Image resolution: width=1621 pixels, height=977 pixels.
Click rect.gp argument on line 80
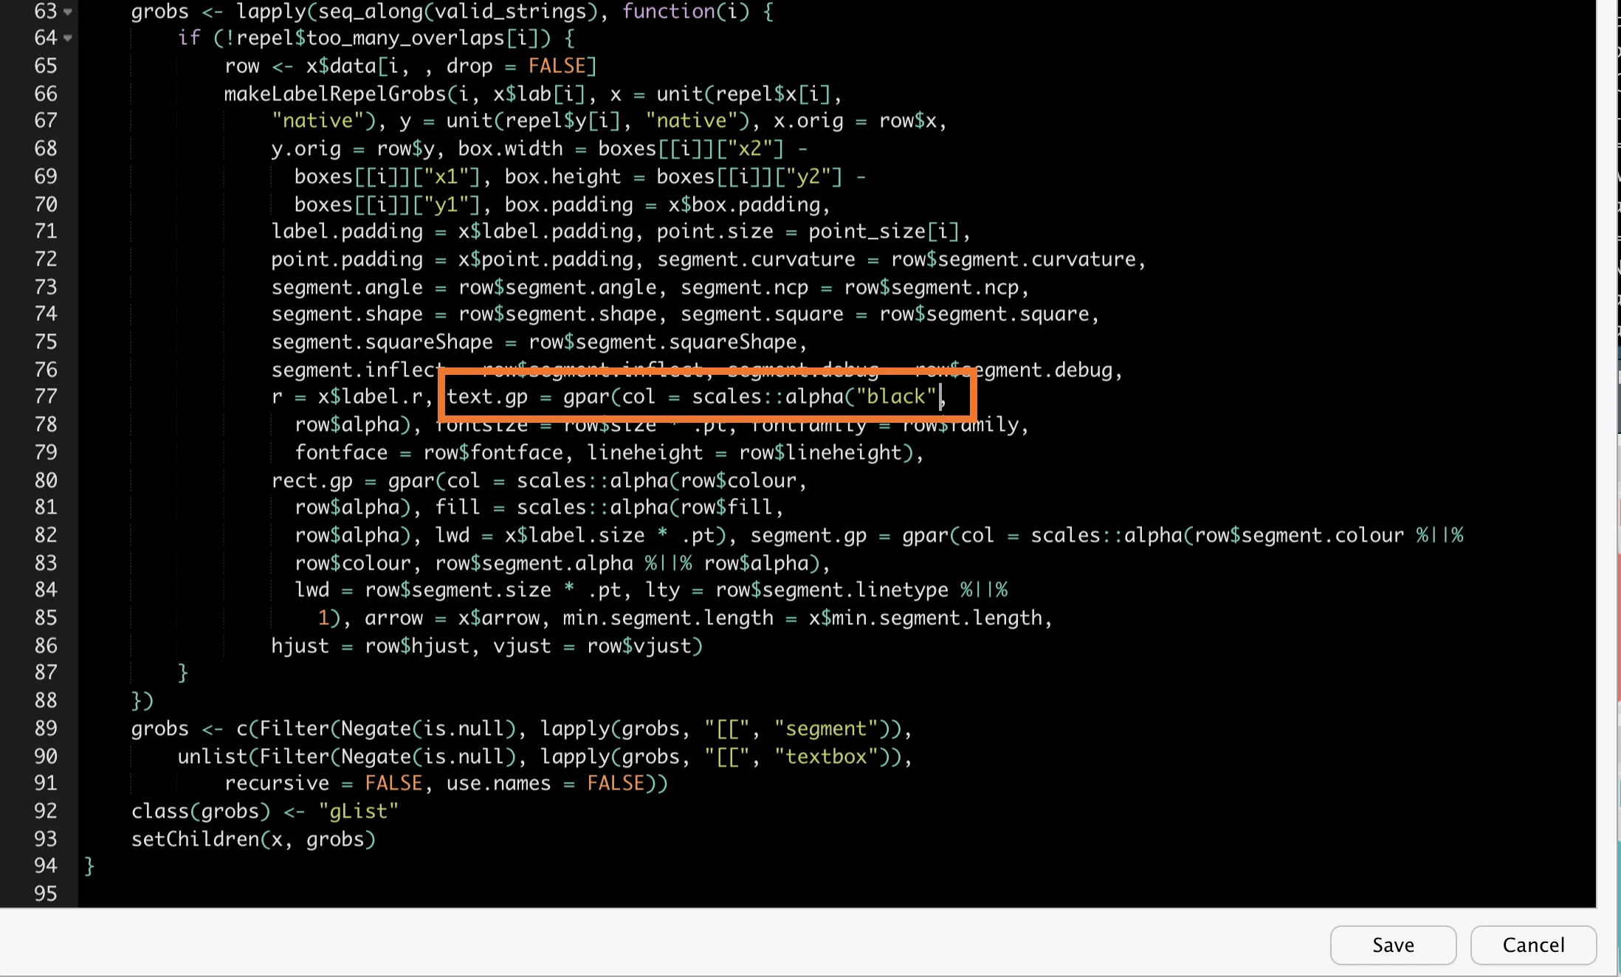[312, 480]
